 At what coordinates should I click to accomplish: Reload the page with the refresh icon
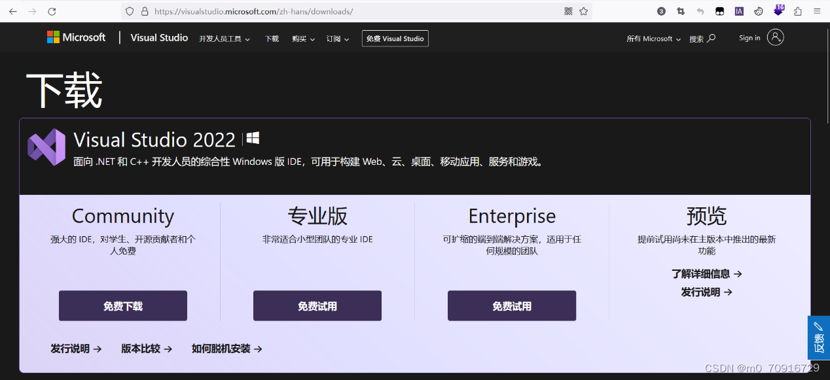(52, 11)
